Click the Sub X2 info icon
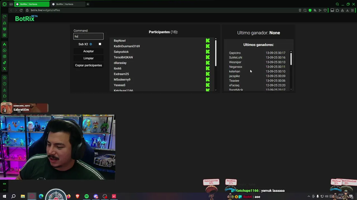The image size is (357, 200). [91, 44]
